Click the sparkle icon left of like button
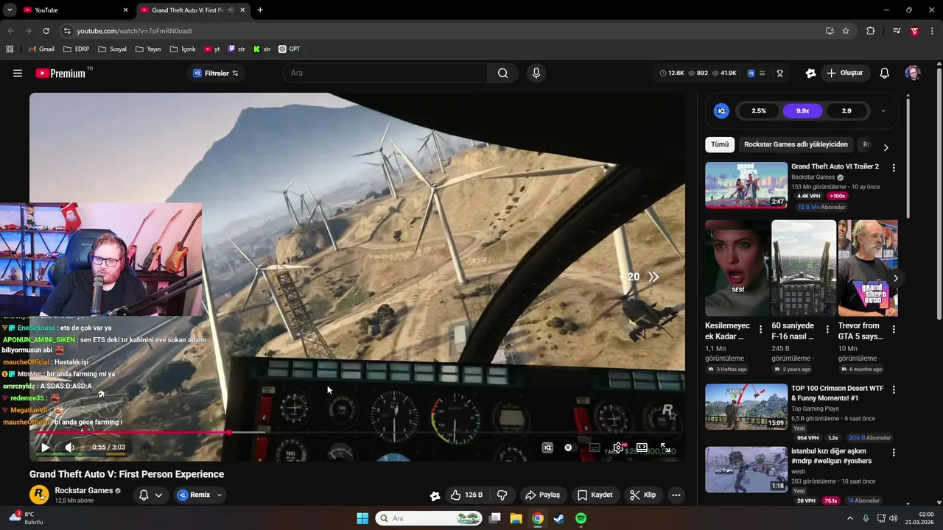Screen dimensions: 943x530 (435, 495)
